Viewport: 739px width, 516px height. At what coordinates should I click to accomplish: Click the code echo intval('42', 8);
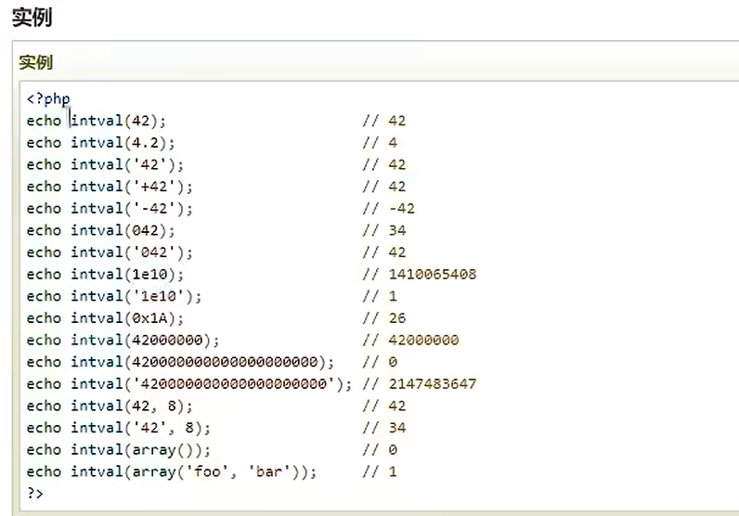click(118, 428)
